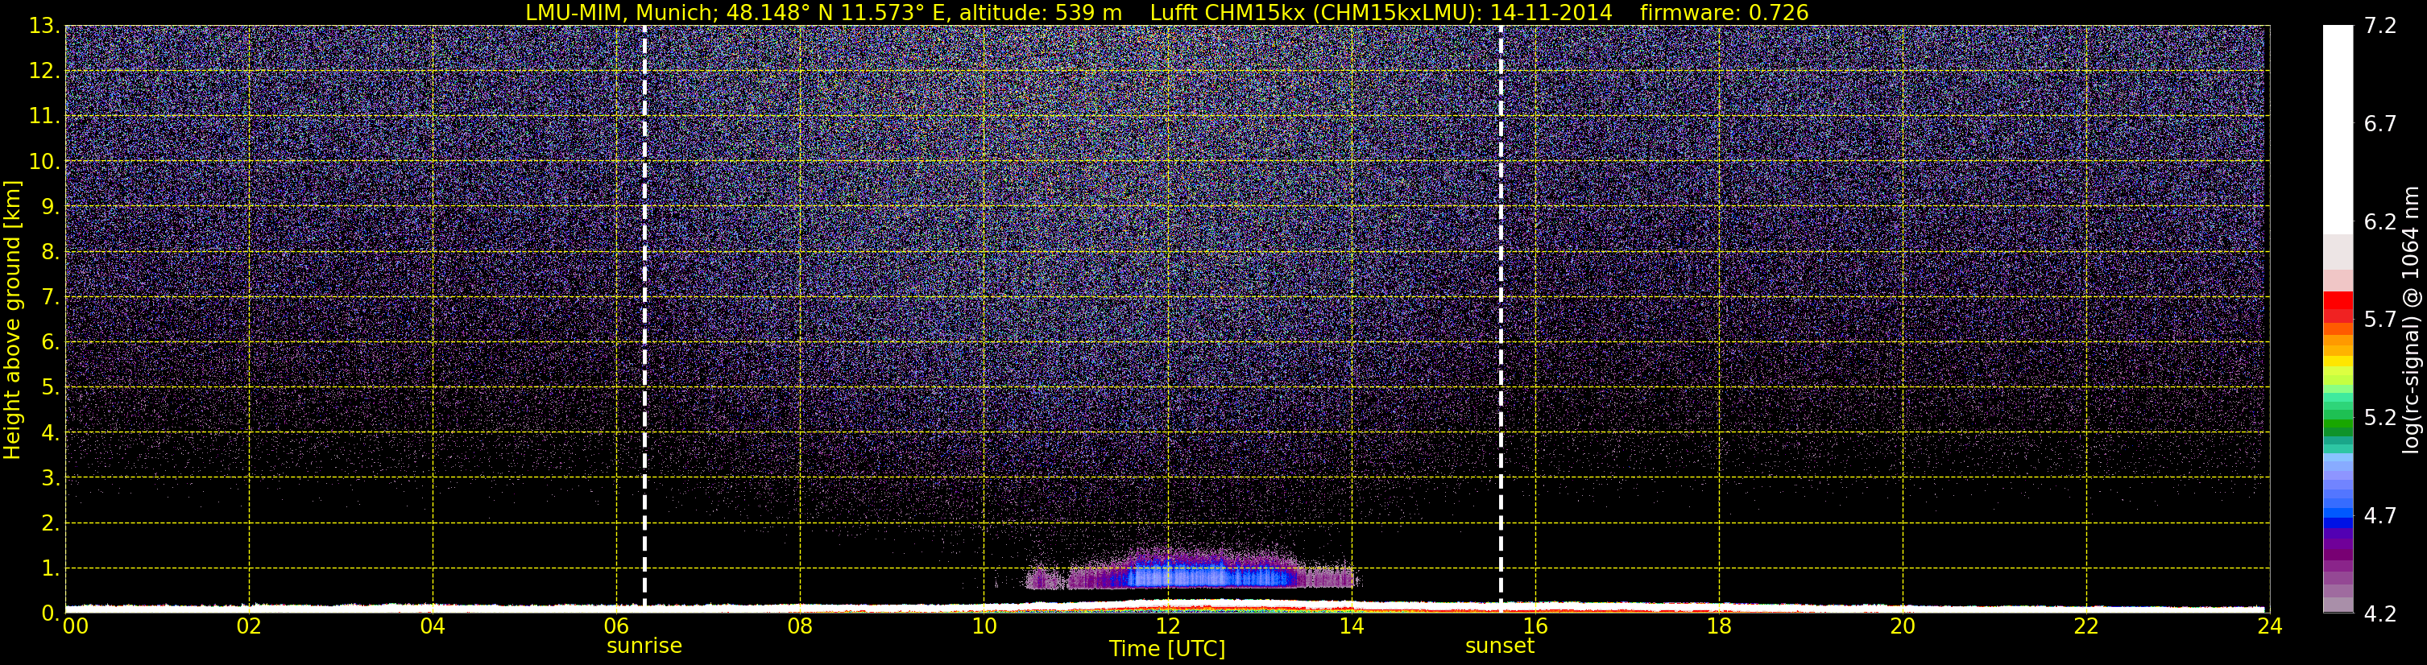The height and width of the screenshot is (665, 2427).
Task: Click the colorbar tick value "5.7"
Action: [x=2380, y=320]
